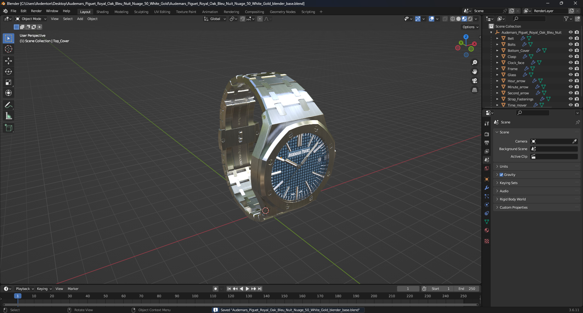
Task: Select the Rotate tool
Action: (x=9, y=72)
